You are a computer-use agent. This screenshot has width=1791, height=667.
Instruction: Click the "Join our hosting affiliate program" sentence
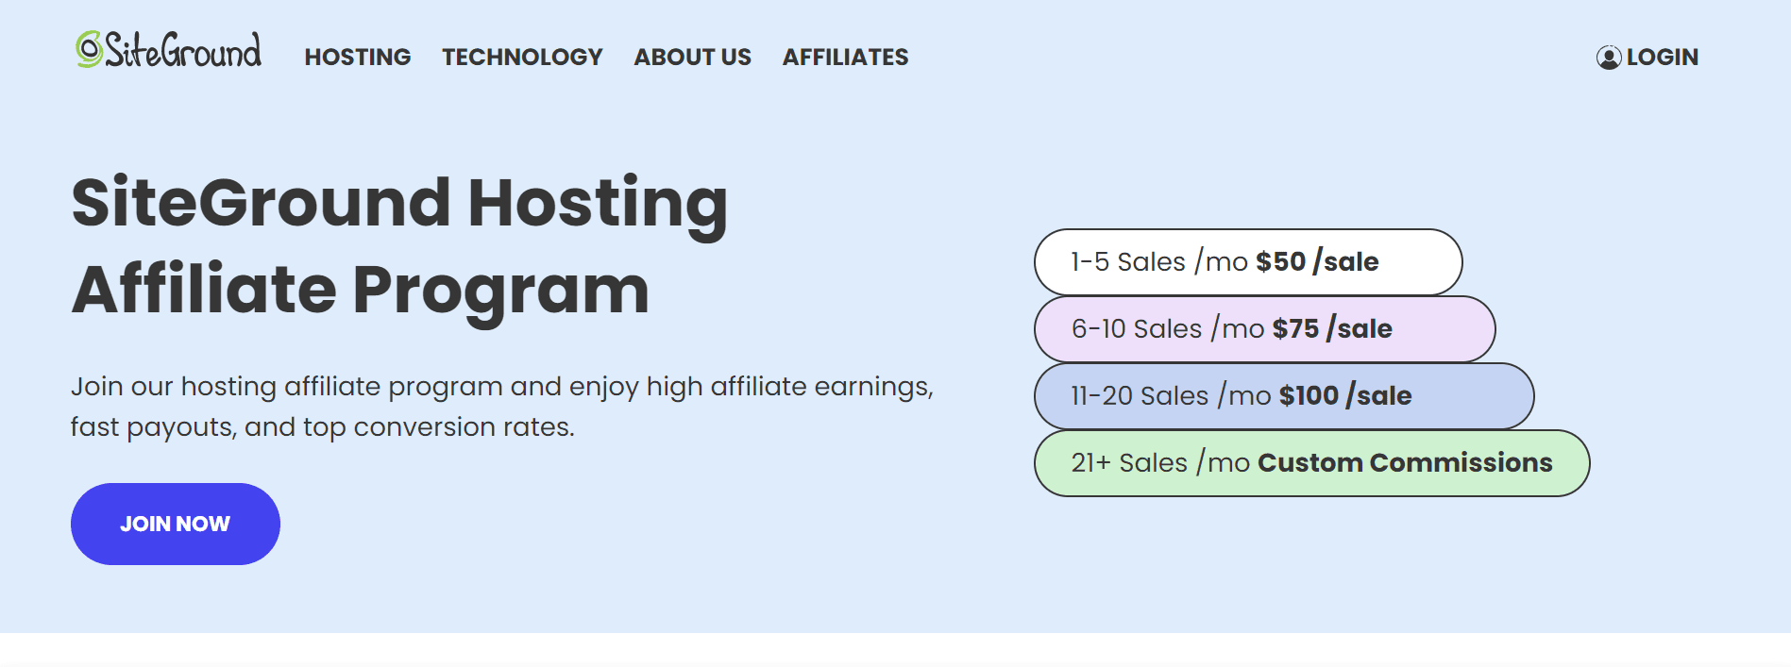pos(502,387)
